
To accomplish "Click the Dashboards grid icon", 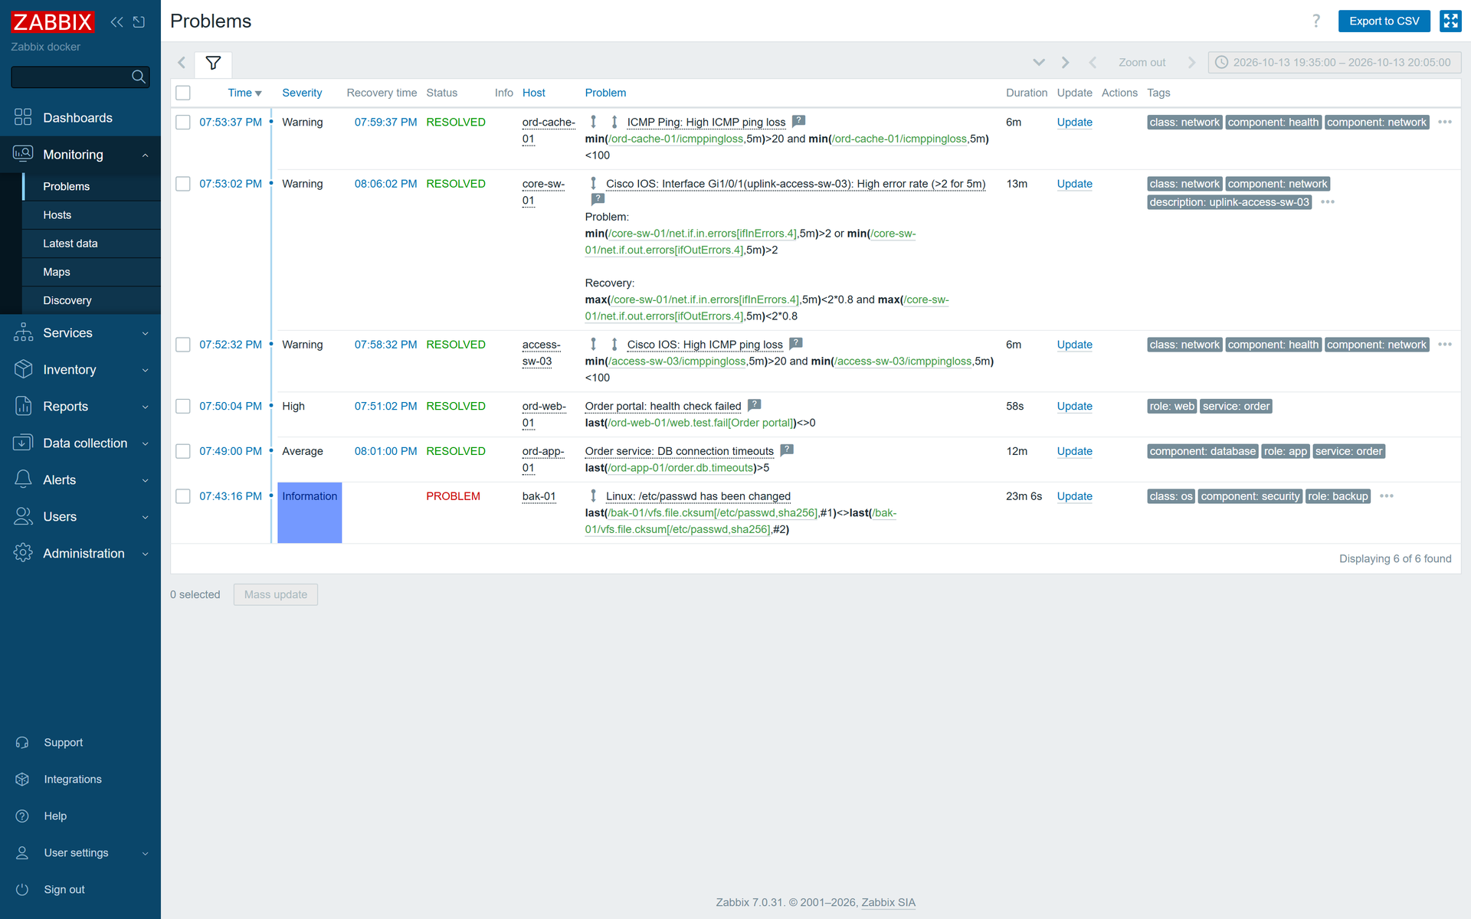I will (x=23, y=117).
